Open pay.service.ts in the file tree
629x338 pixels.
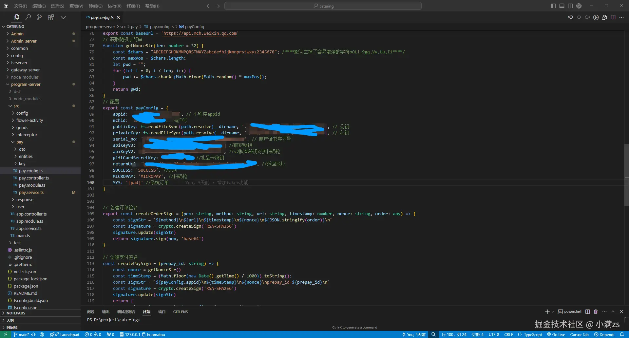pyautogui.click(x=31, y=192)
